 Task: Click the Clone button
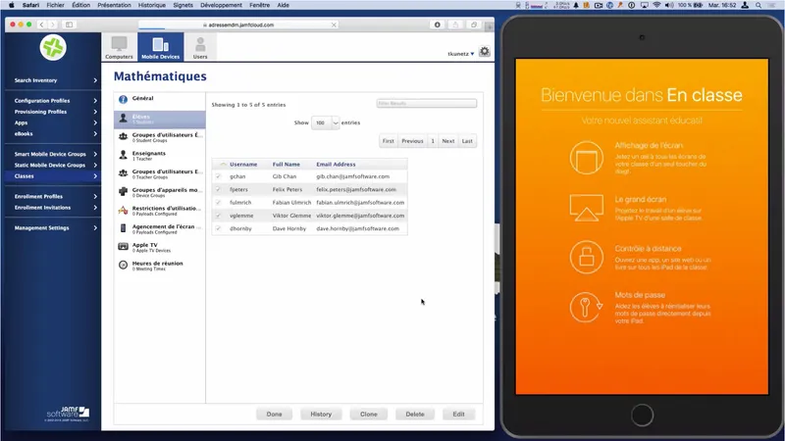tap(369, 414)
